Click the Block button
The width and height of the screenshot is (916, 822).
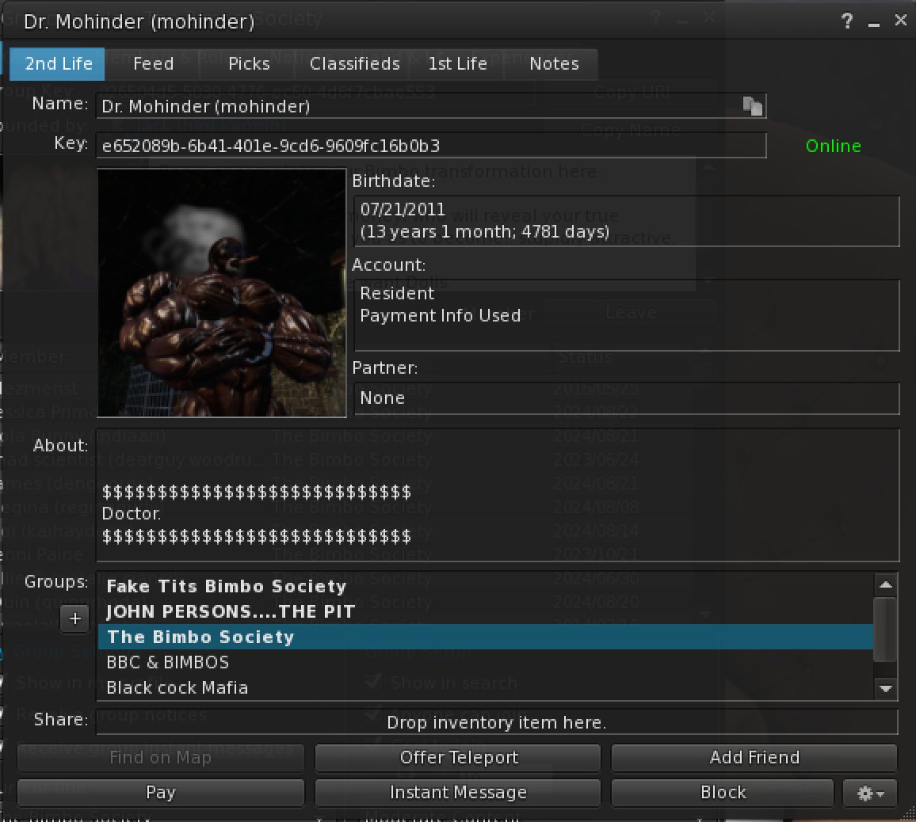723,793
